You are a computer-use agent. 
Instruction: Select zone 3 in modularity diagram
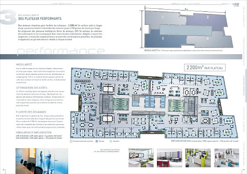163,39
